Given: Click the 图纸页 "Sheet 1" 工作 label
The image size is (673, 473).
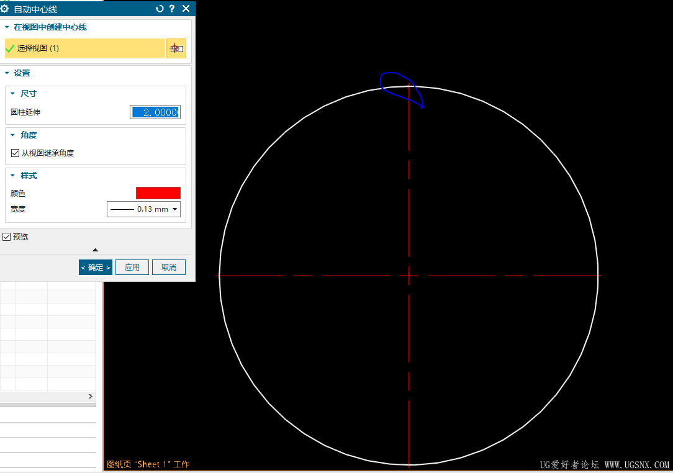Looking at the screenshot, I should [148, 464].
